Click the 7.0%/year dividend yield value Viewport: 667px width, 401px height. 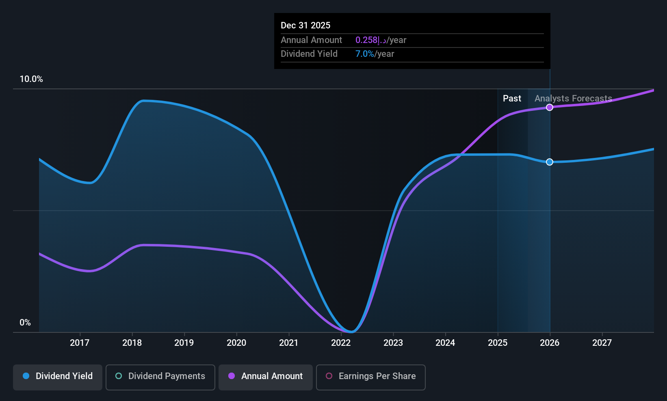click(375, 54)
